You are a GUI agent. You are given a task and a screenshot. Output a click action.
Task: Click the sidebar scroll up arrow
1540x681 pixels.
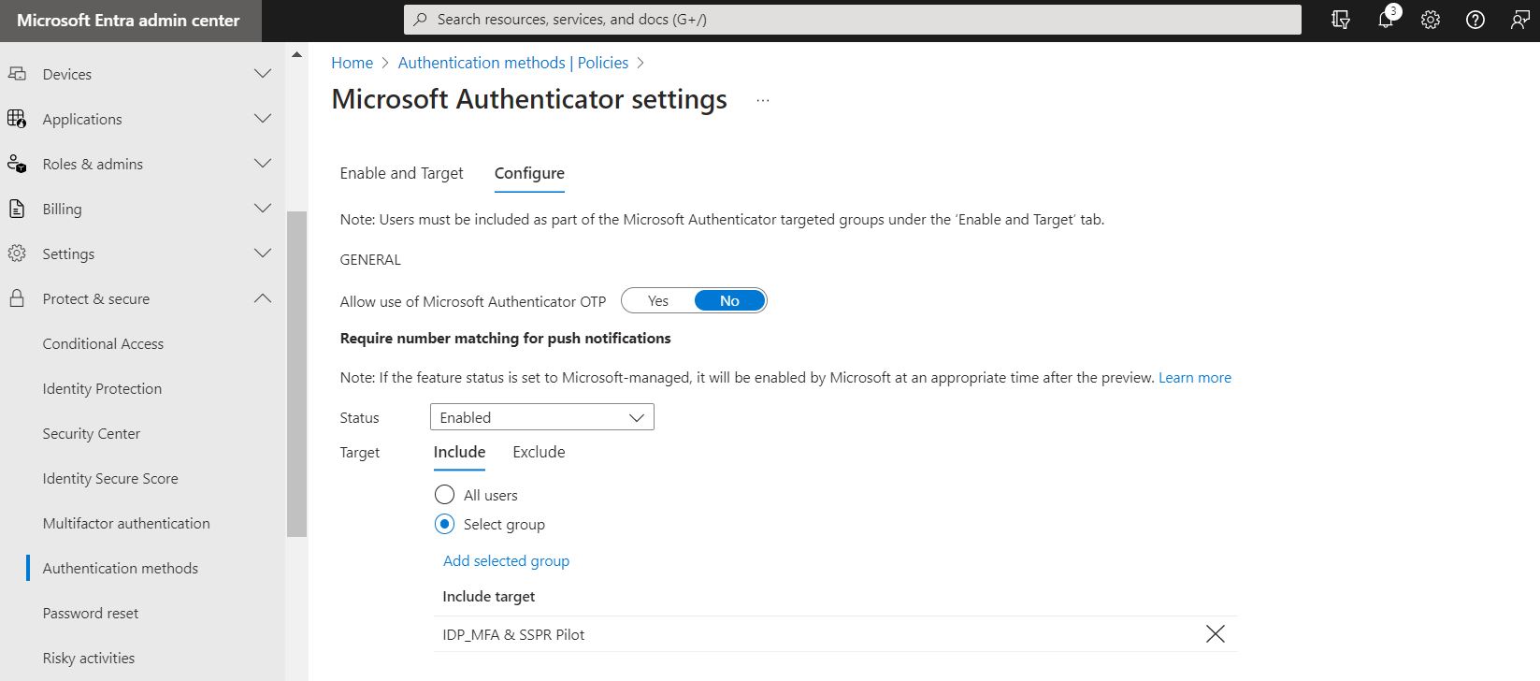point(296,55)
